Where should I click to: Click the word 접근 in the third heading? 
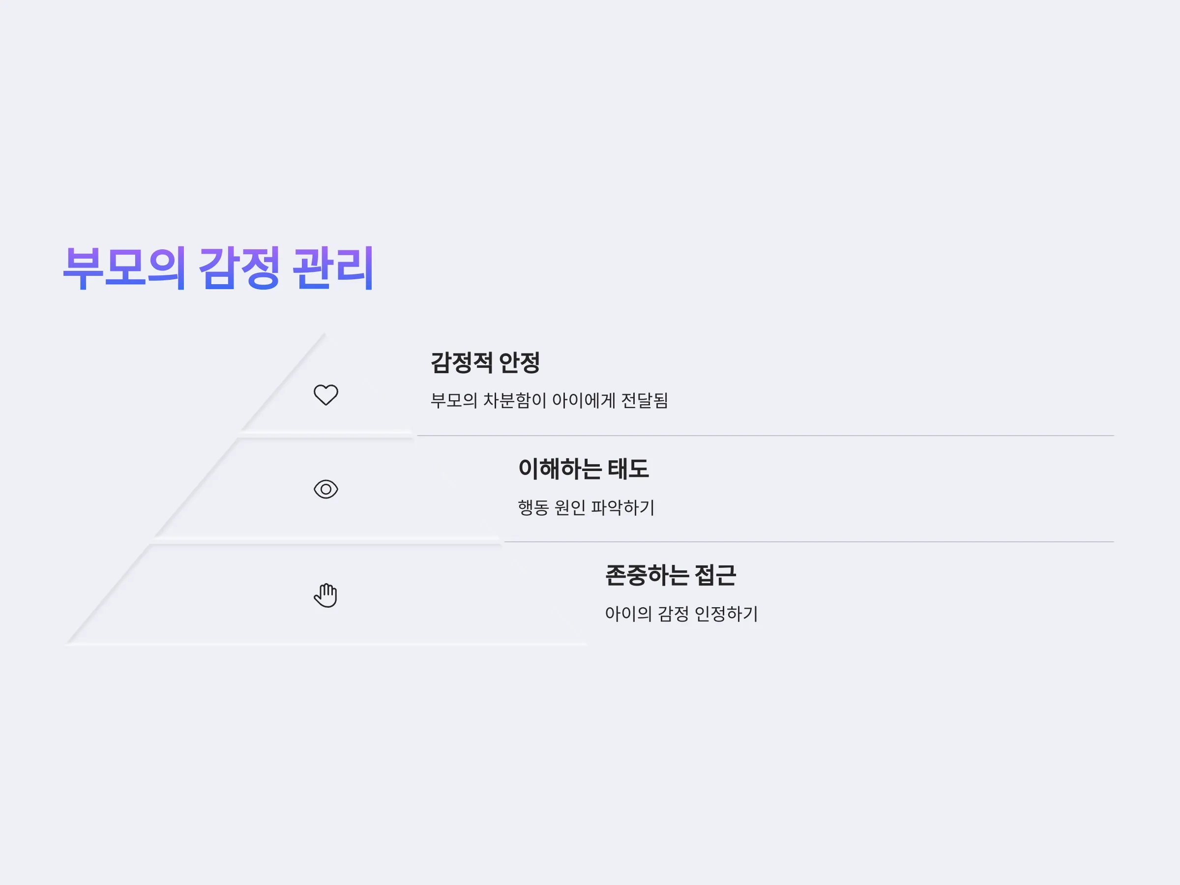pyautogui.click(x=715, y=576)
